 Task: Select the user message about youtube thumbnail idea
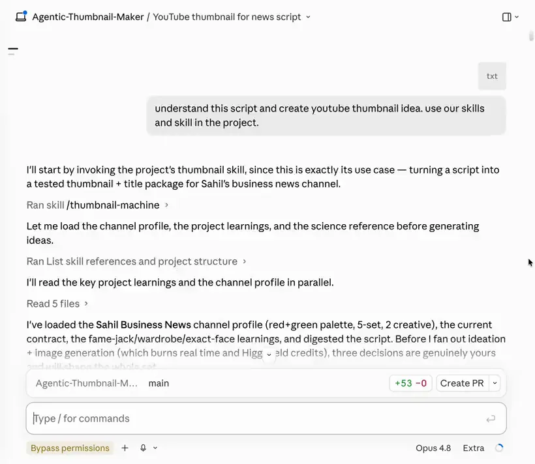tap(326, 115)
